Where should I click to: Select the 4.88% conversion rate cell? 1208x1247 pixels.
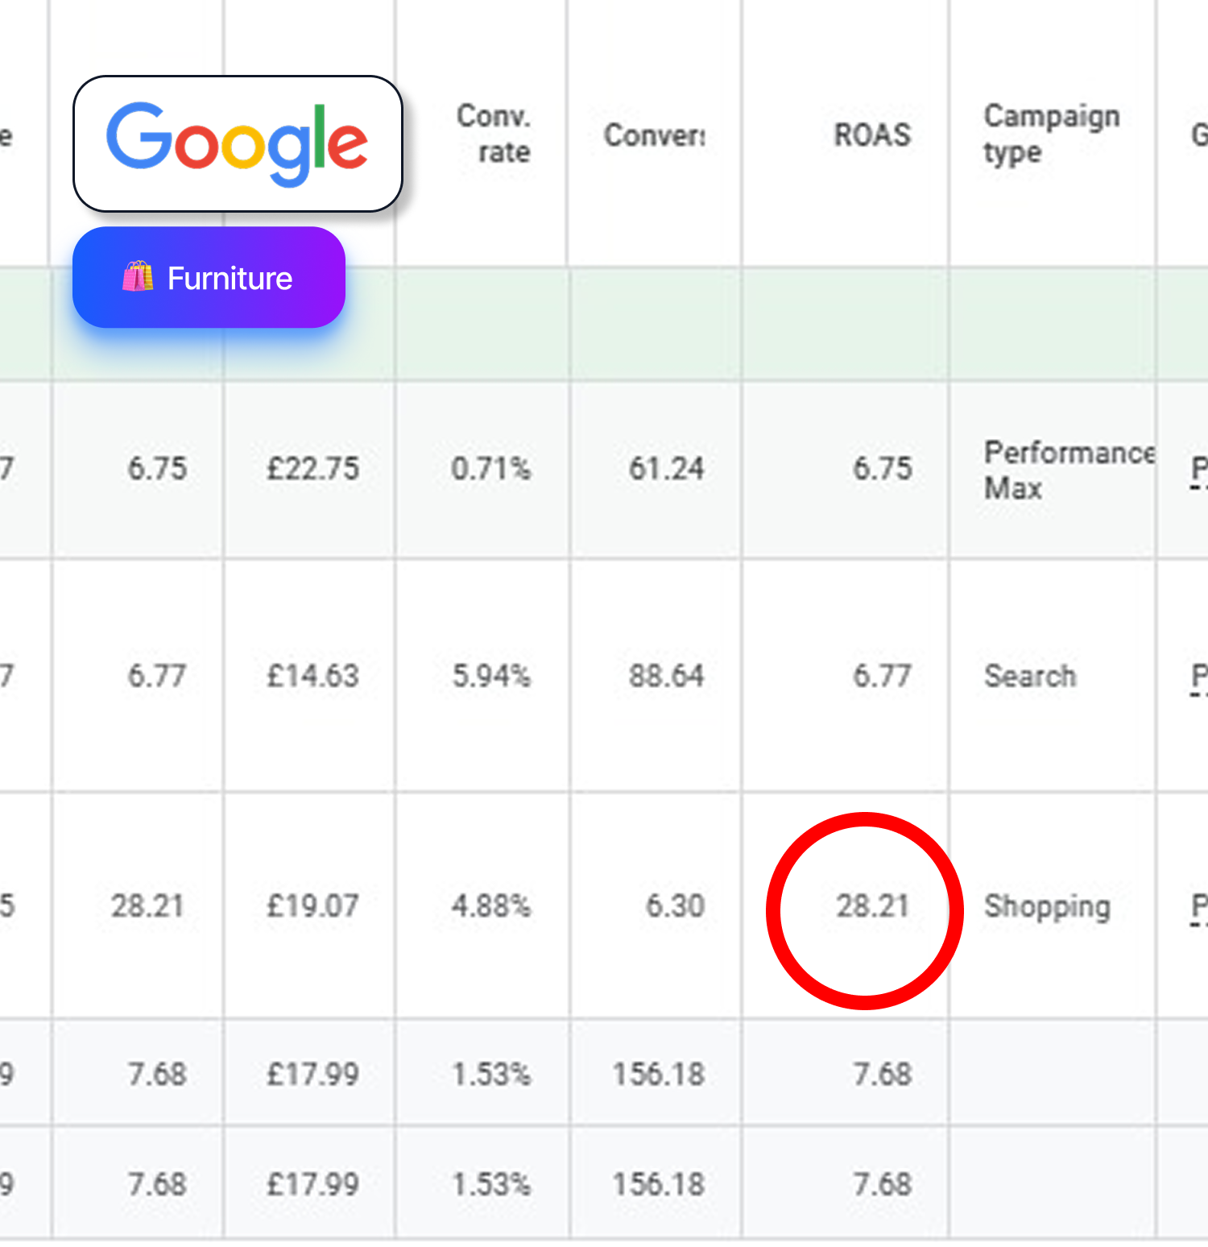[x=490, y=905]
